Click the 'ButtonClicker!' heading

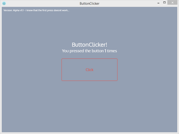pyautogui.click(x=89, y=45)
